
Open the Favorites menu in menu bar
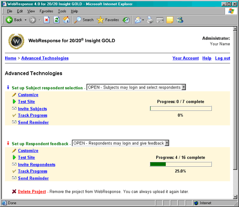[46, 11]
